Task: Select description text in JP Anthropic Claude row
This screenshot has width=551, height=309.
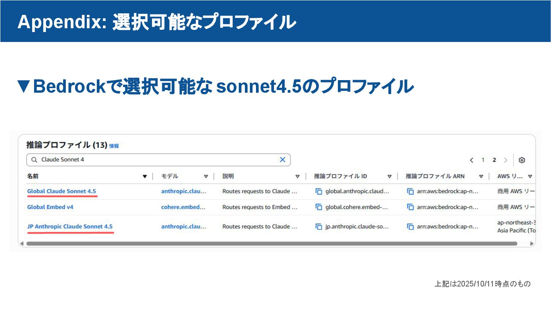Action: click(260, 227)
